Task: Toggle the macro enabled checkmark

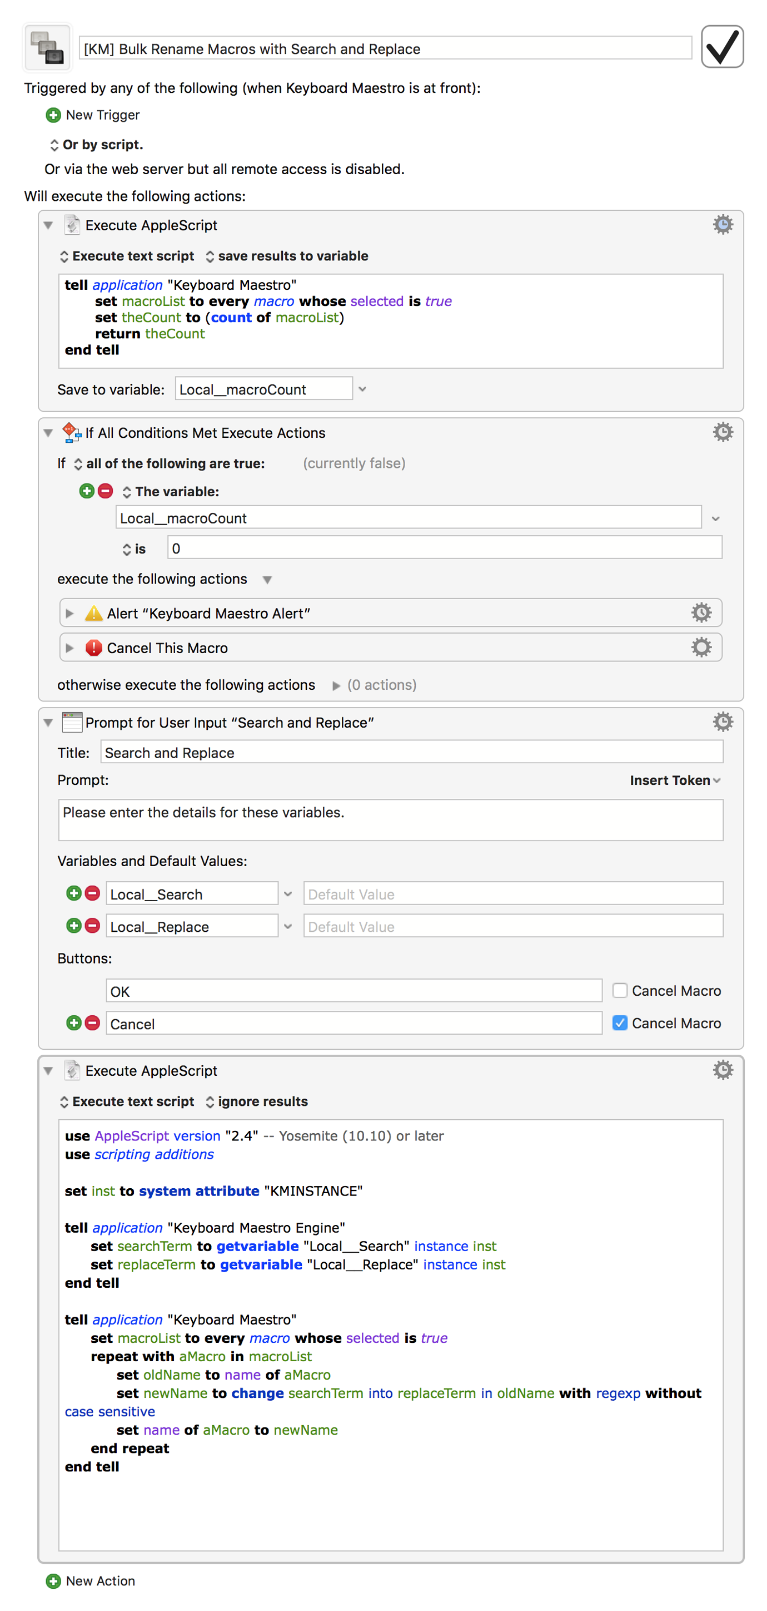Action: pyautogui.click(x=721, y=47)
